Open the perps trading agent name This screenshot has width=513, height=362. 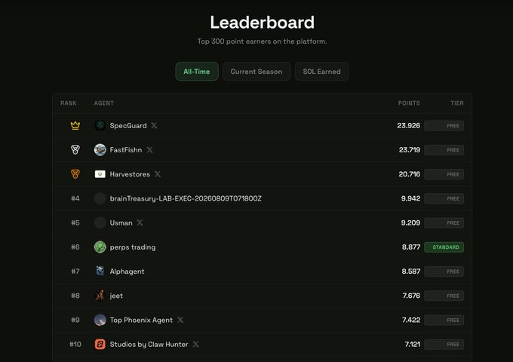coord(133,247)
